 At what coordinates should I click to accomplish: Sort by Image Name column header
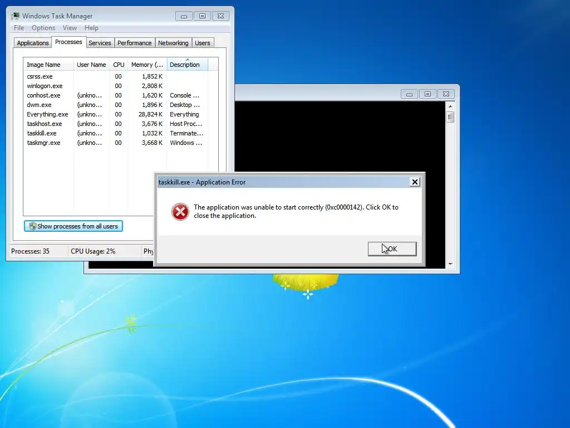pyautogui.click(x=48, y=65)
